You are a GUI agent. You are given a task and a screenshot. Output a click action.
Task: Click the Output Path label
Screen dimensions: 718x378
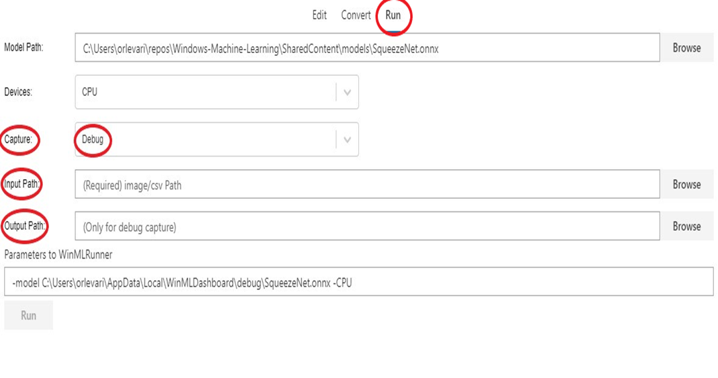click(x=24, y=226)
